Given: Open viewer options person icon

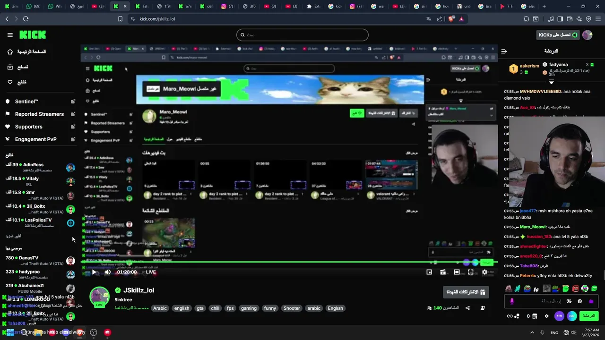Looking at the screenshot, I should click(x=483, y=308).
